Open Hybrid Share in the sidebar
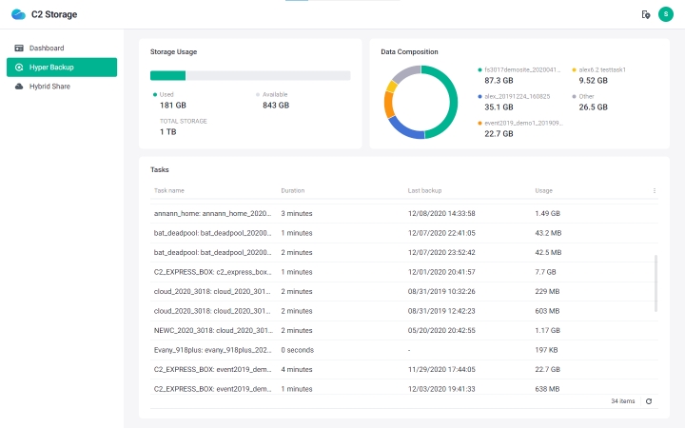Image resolution: width=685 pixels, height=428 pixels. (49, 86)
